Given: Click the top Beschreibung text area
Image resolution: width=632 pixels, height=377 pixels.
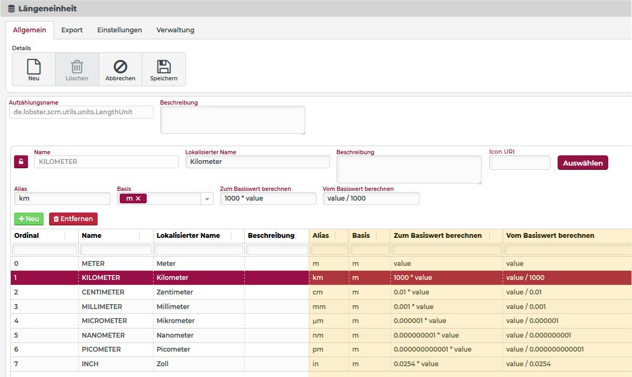Looking at the screenshot, I should point(232,120).
